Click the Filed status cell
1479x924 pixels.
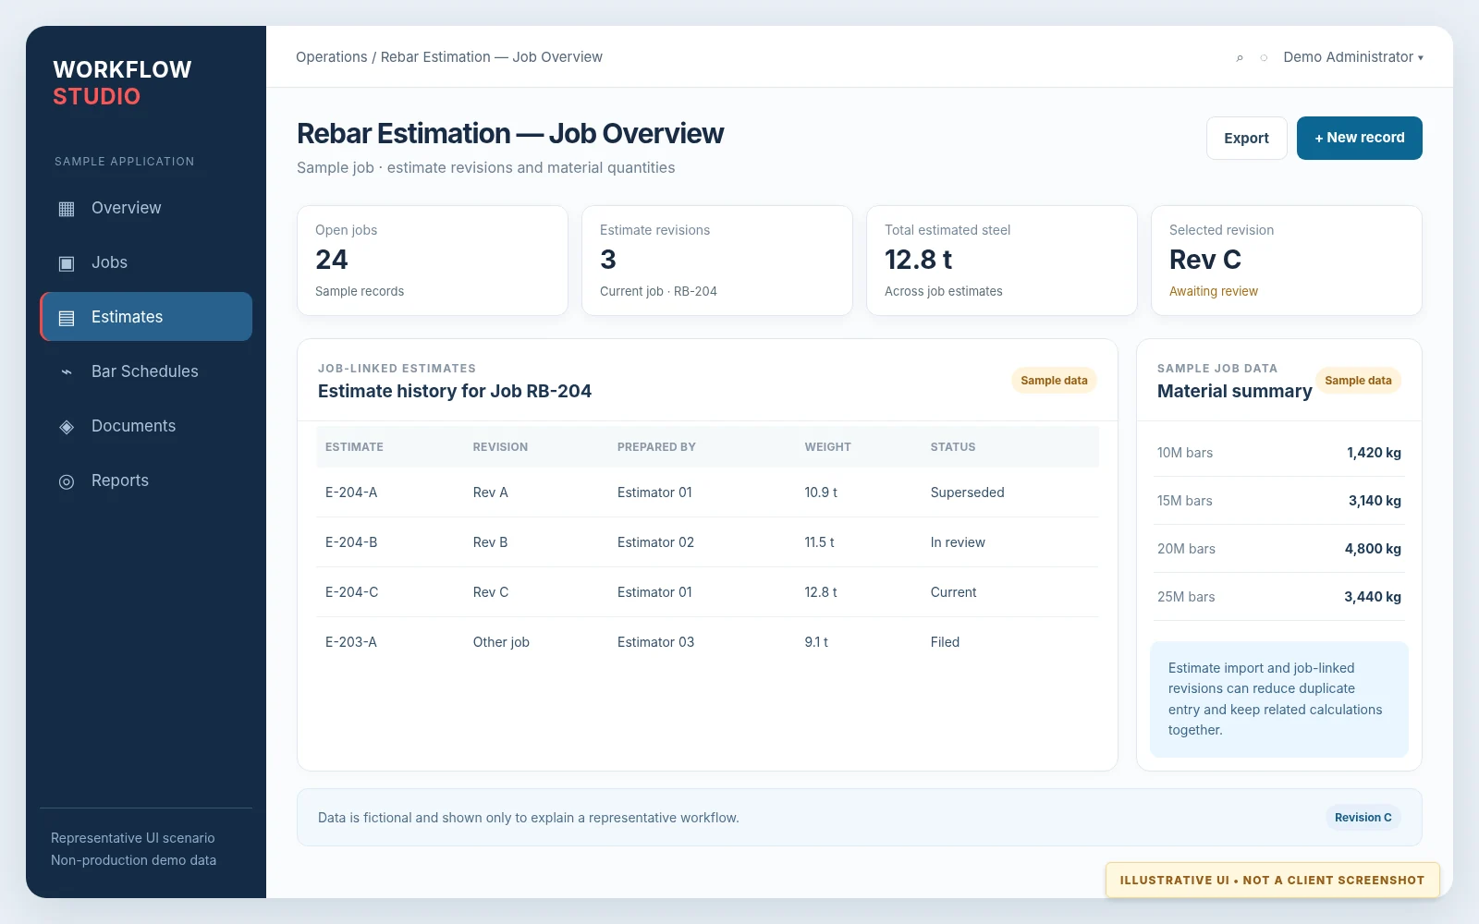point(945,642)
